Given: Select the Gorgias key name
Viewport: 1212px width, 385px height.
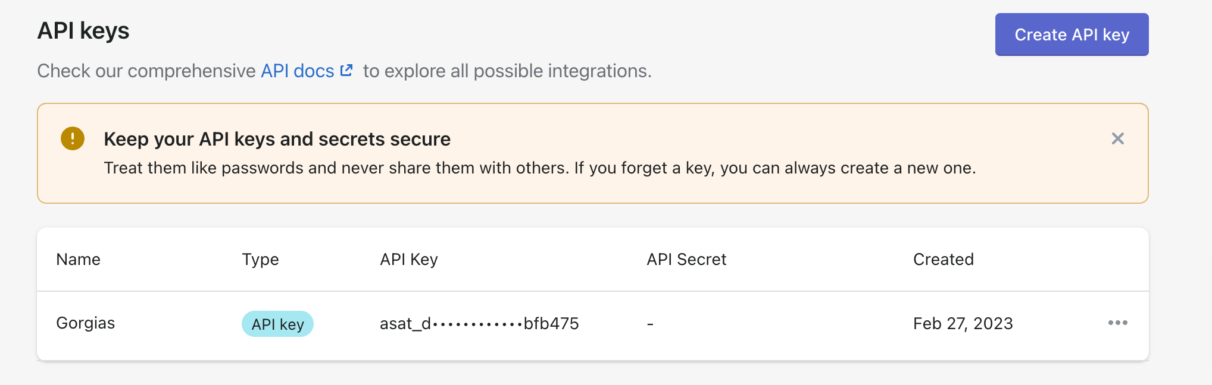Looking at the screenshot, I should pos(86,323).
